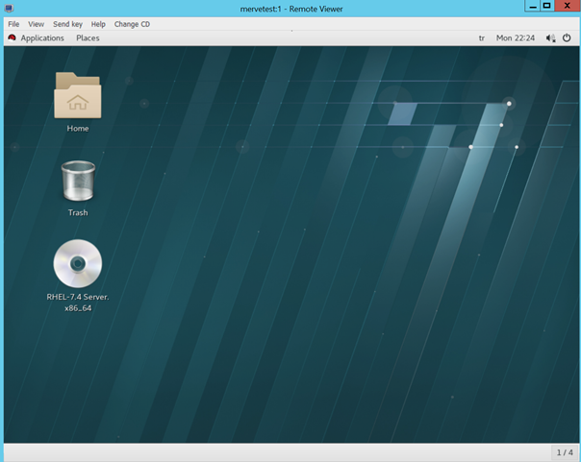Screen dimensions: 581x462
Task: Open the Change CD menu
Action: coord(132,24)
